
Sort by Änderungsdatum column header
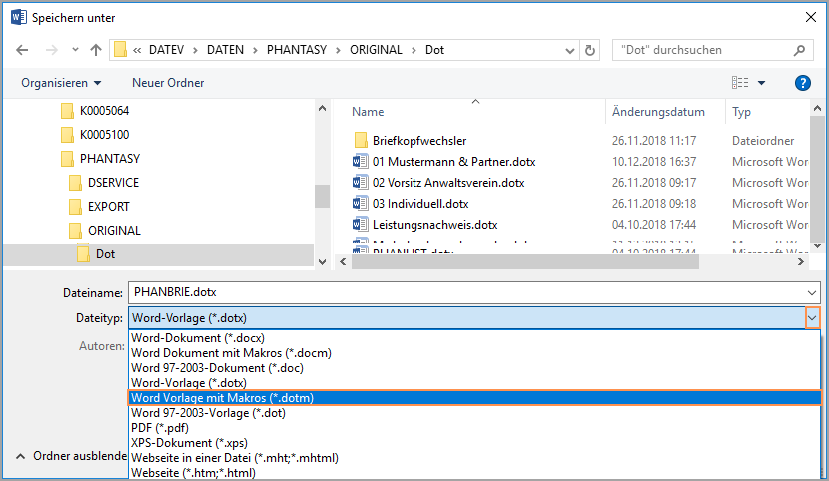pyautogui.click(x=658, y=112)
